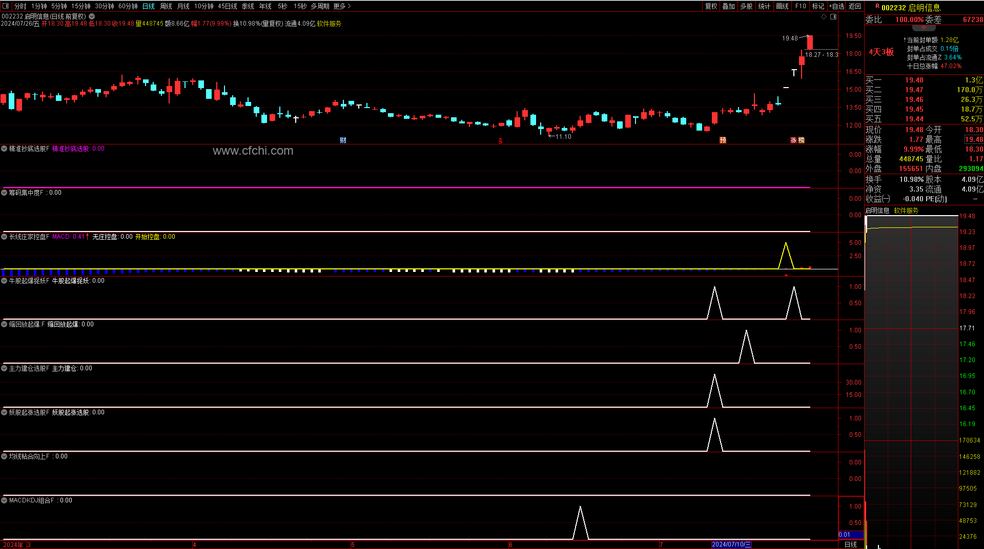Click the 2024/07/10 date marker on the timeline
This screenshot has width=984, height=549.
(731, 544)
